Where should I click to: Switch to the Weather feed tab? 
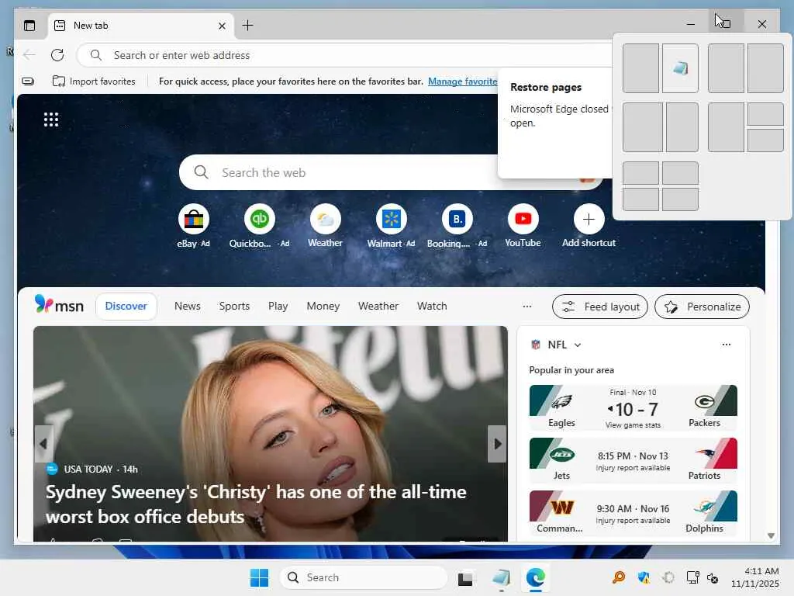coord(378,306)
